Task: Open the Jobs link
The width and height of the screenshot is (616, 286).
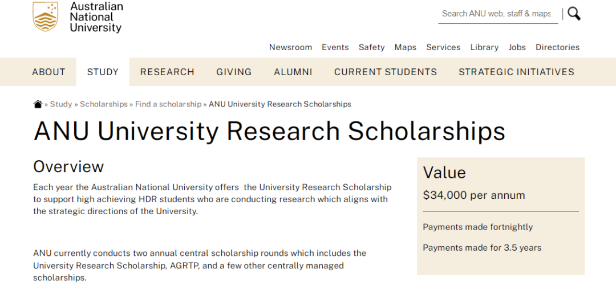Action: [517, 47]
